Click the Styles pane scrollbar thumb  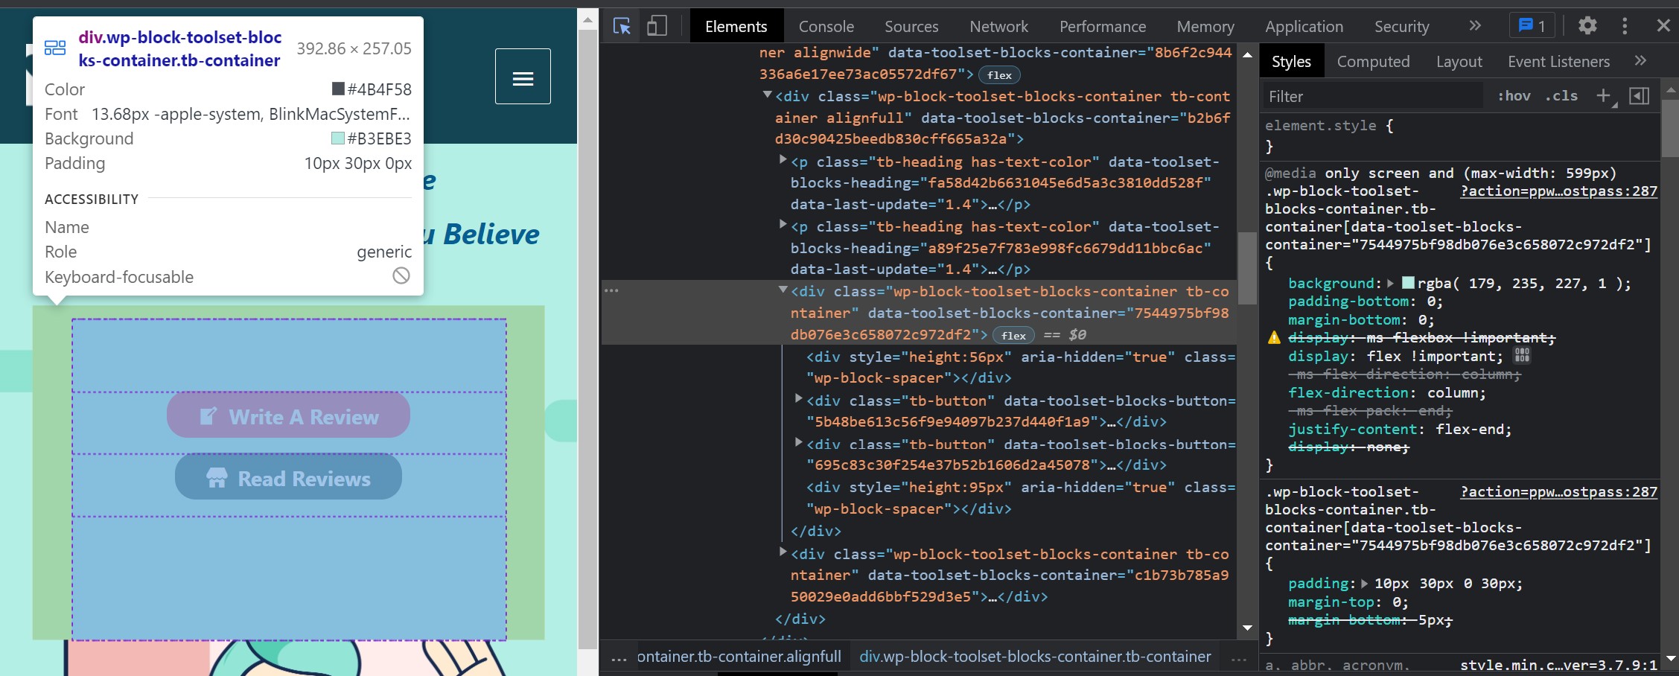[x=1670, y=127]
